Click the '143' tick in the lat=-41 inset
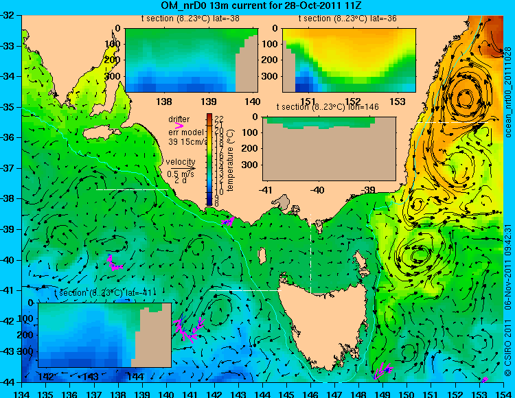This screenshot has width=515, height=398. point(91,377)
